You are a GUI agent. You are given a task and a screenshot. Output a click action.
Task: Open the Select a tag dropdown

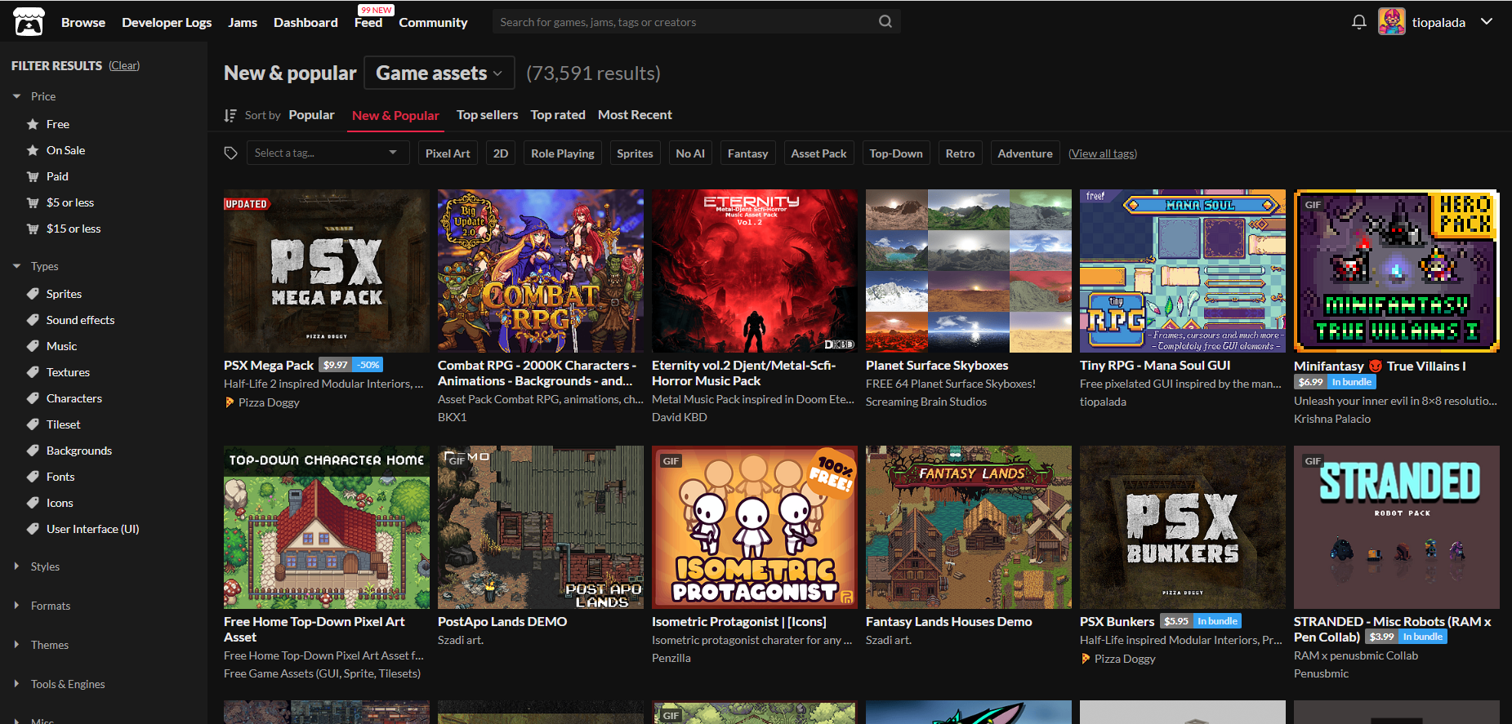tap(328, 153)
